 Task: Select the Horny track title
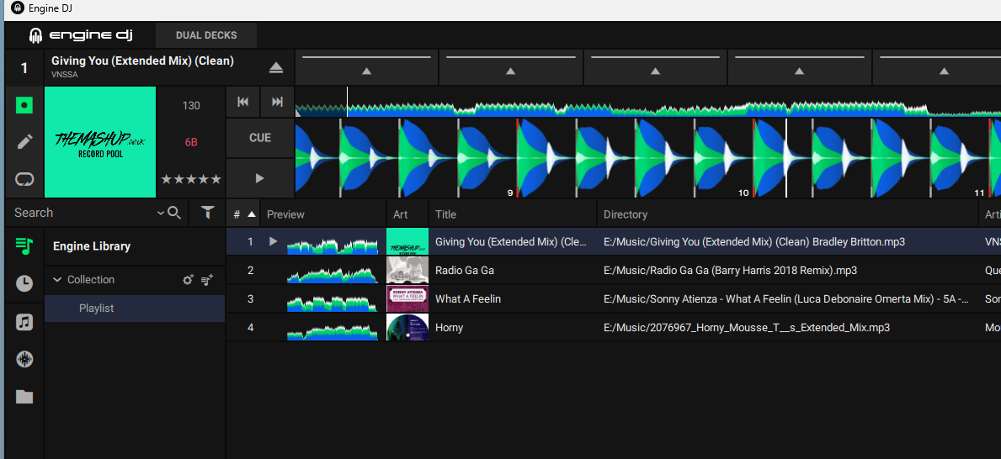click(x=449, y=328)
